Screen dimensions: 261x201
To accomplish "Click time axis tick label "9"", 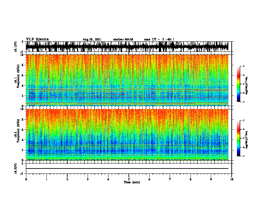I will [211, 179].
